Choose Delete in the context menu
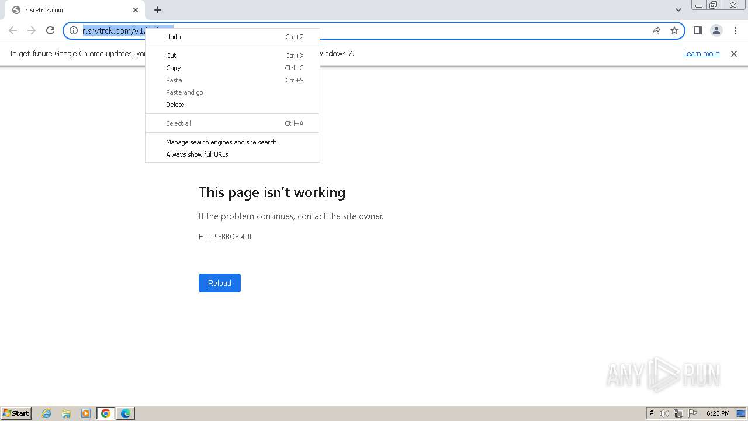Screen dimensions: 748x421 click(x=232, y=105)
